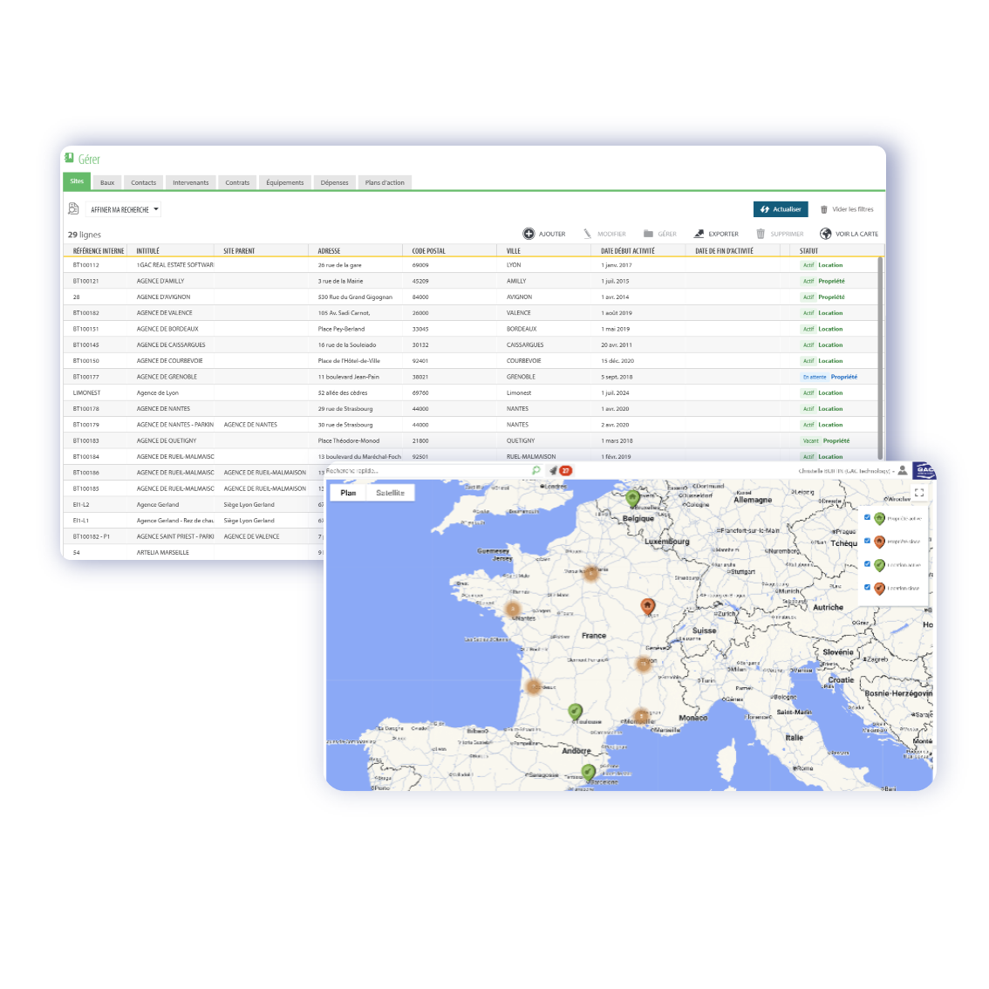Click the search magnifier icon above map
Image resolution: width=989 pixels, height=989 pixels.
coord(535,470)
